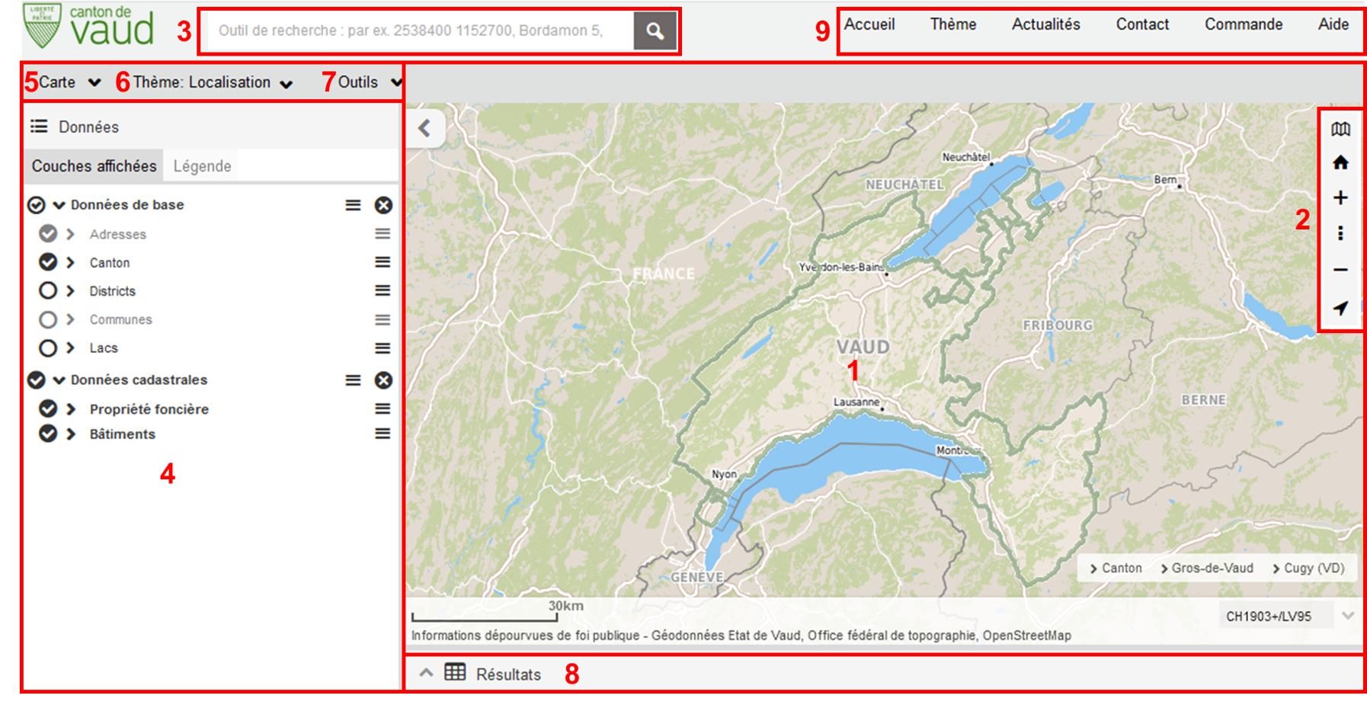Expand the Lacs layer chevron
Image resolution: width=1367 pixels, height=708 pixels.
pyautogui.click(x=70, y=348)
